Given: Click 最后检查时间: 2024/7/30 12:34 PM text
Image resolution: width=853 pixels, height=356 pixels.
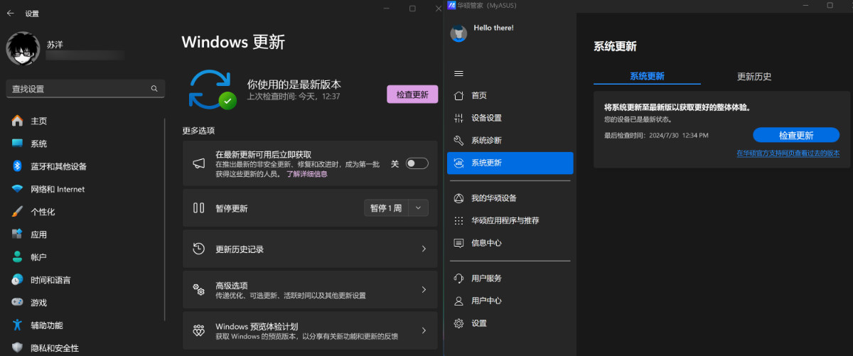Looking at the screenshot, I should point(656,135).
